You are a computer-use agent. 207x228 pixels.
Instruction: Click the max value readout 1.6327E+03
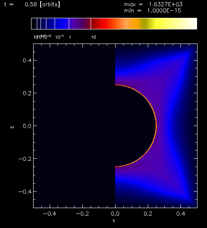pyautogui.click(x=166, y=5)
